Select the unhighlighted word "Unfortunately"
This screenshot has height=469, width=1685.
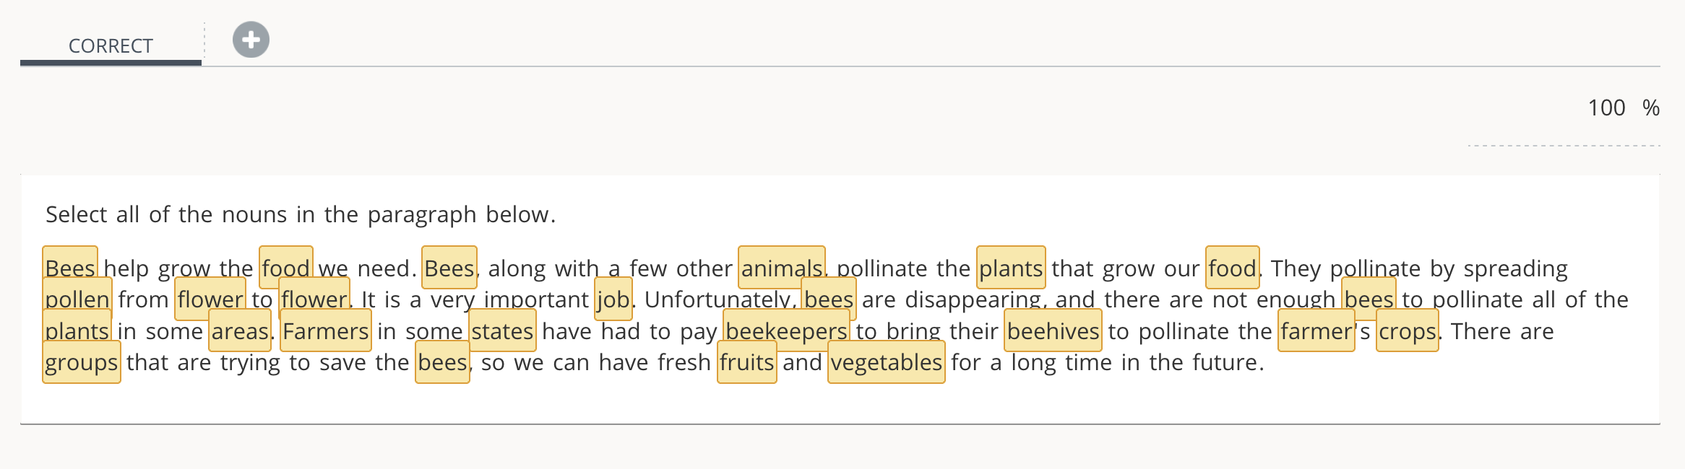point(719,299)
